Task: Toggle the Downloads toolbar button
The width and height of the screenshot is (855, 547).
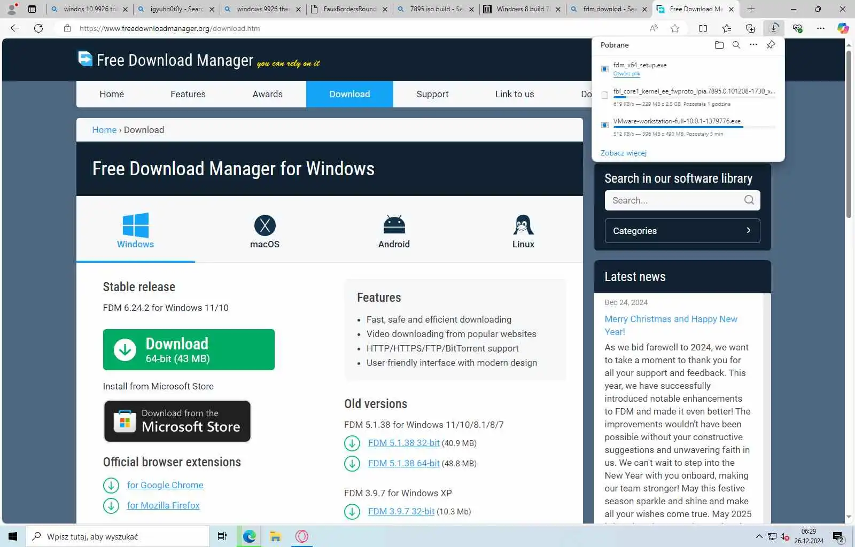Action: (x=774, y=28)
